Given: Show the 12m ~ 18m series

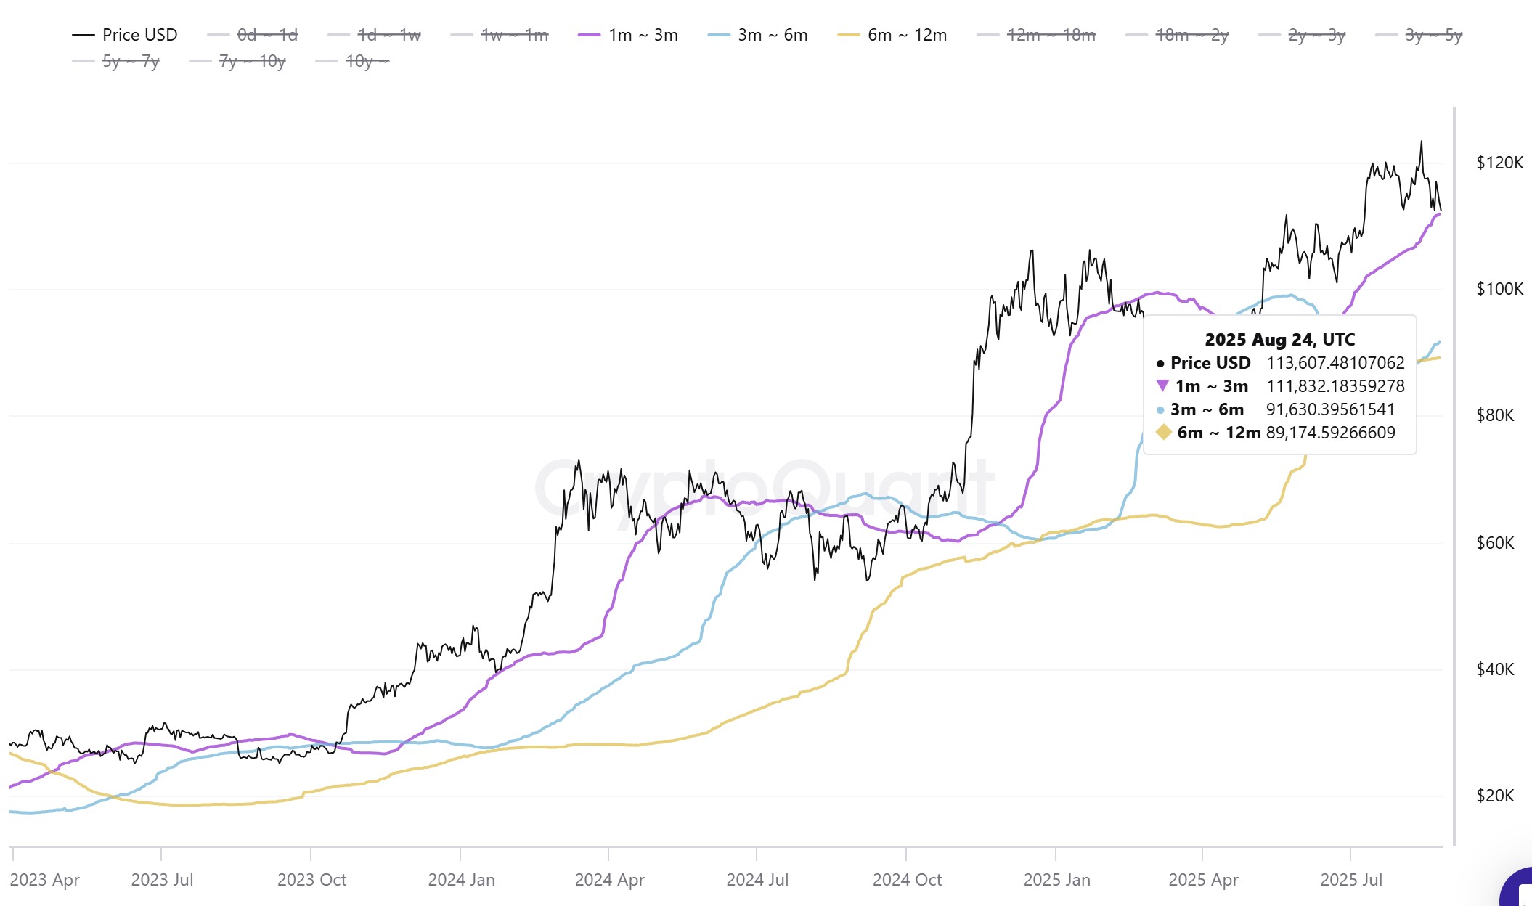Looking at the screenshot, I should [1036, 35].
